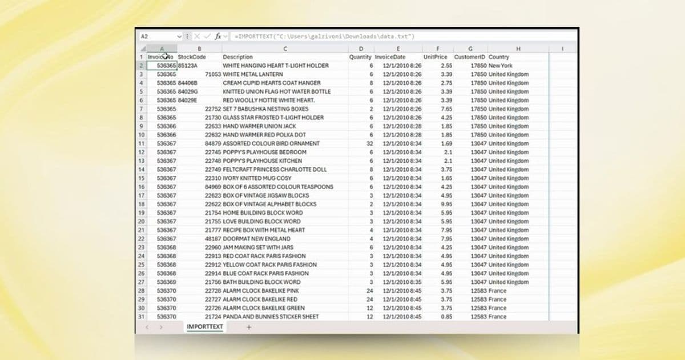Switch to the IMPORTTEXT sheet tab
685x360 pixels.
pyautogui.click(x=205, y=327)
